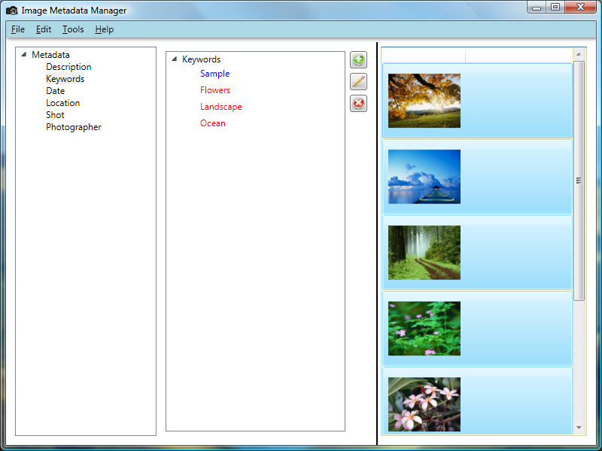The height and width of the screenshot is (451, 602).
Task: Close the Image Metadata Manager window
Action: point(580,8)
